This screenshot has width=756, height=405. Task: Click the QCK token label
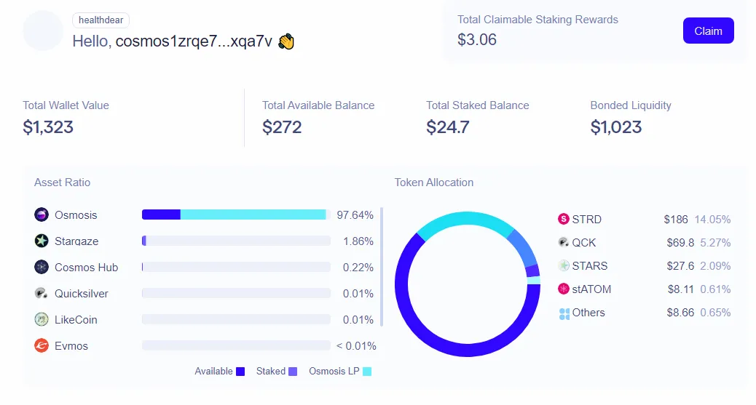(584, 243)
